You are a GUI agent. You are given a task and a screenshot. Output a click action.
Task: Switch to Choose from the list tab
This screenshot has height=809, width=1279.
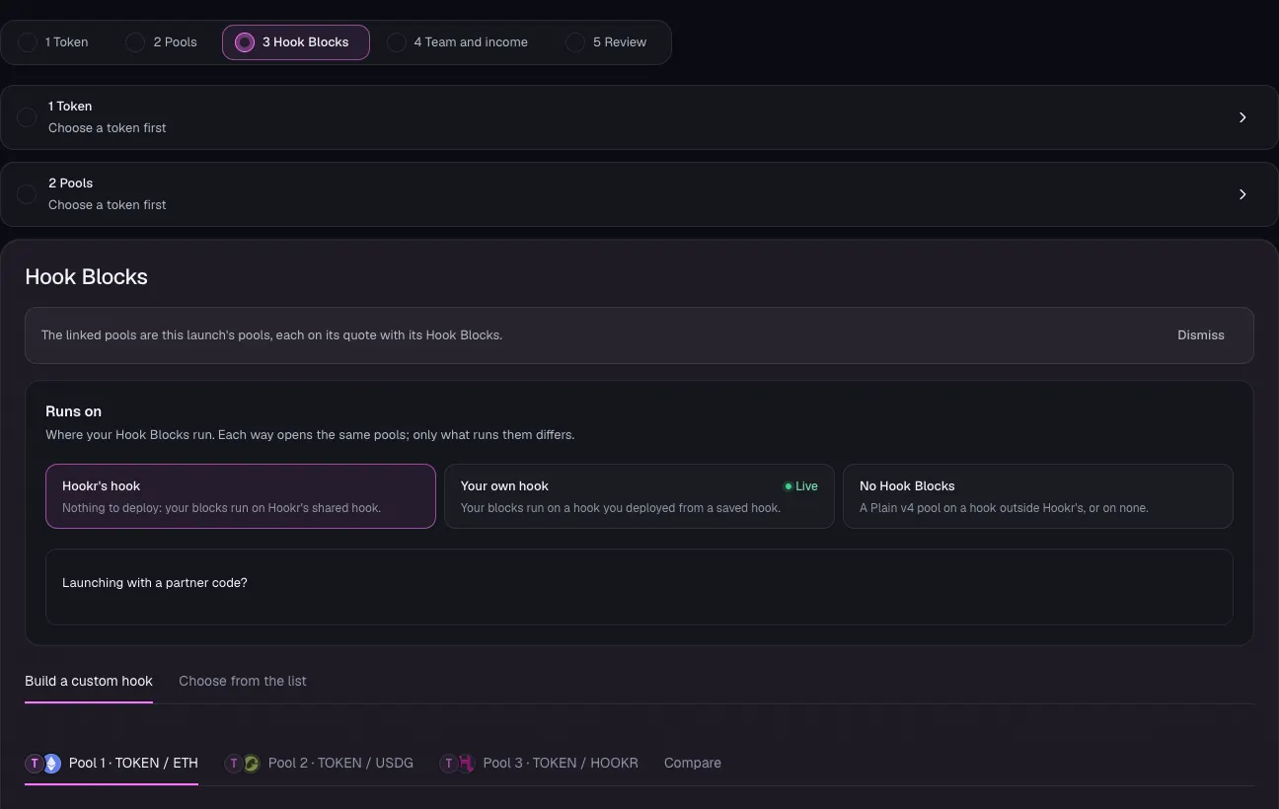(x=243, y=682)
